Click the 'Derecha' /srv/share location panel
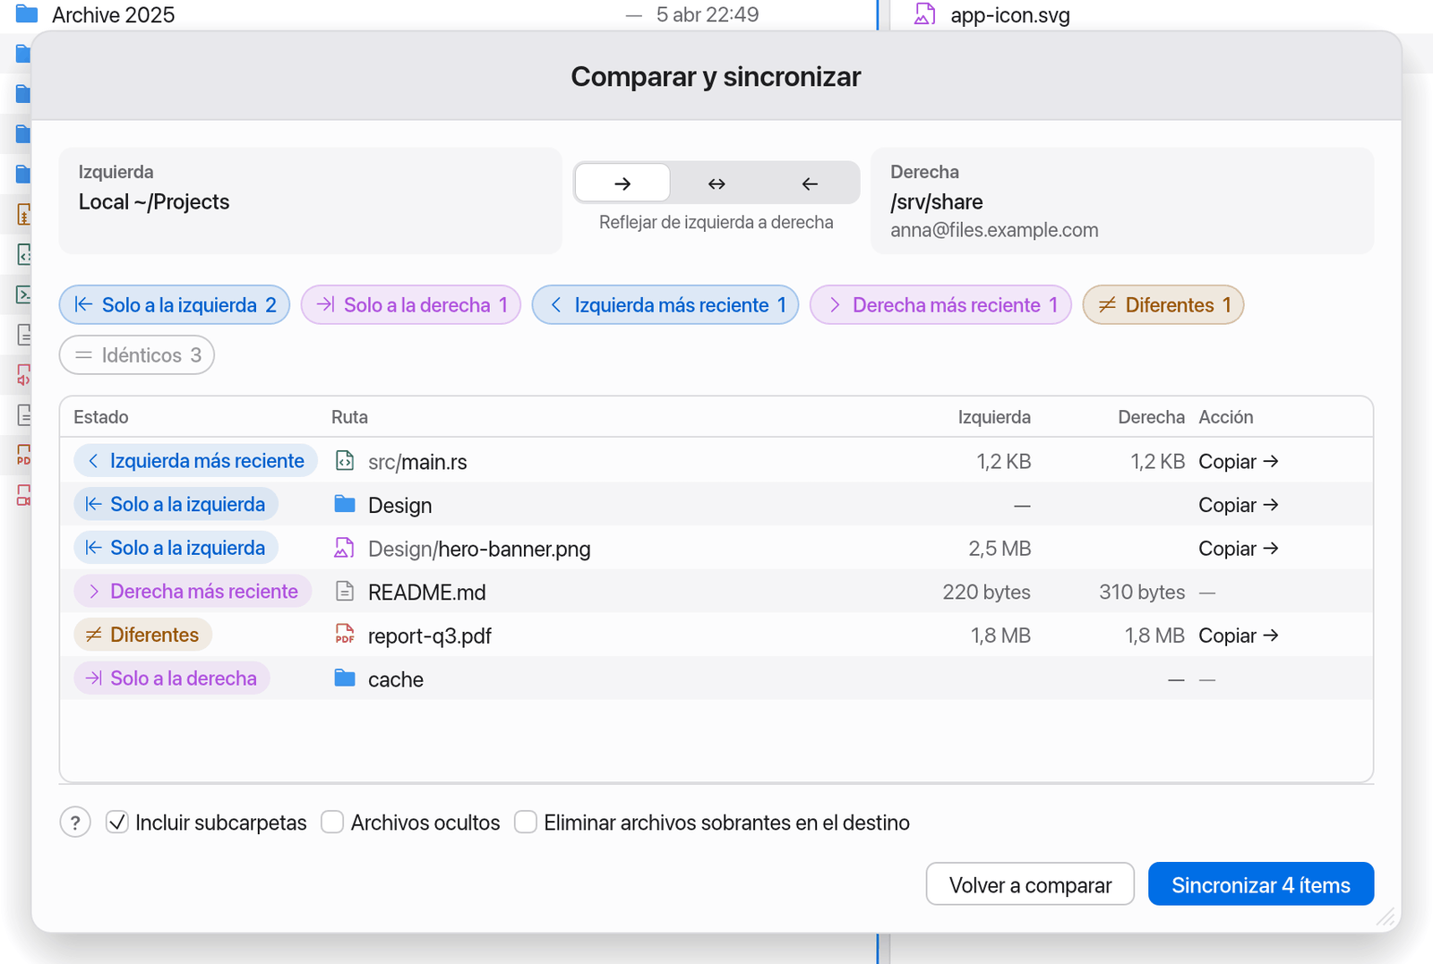Screen dimensions: 1433x964 [1122, 200]
